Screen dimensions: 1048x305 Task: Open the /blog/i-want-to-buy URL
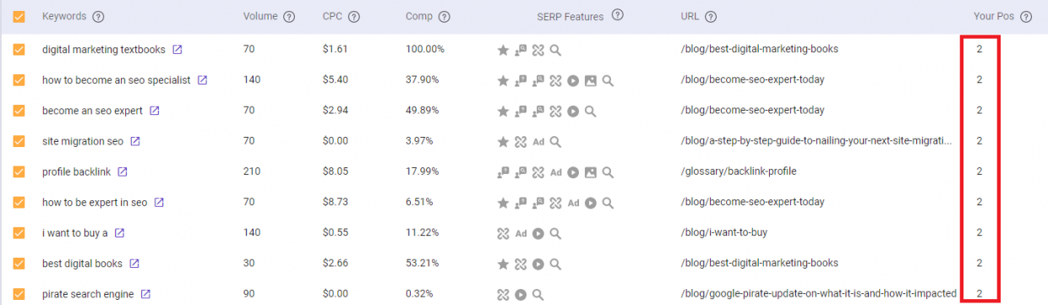[723, 233]
